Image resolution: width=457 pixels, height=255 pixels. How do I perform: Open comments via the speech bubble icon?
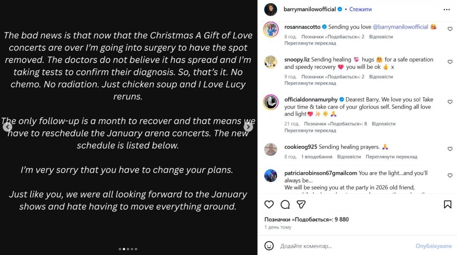[x=285, y=204]
